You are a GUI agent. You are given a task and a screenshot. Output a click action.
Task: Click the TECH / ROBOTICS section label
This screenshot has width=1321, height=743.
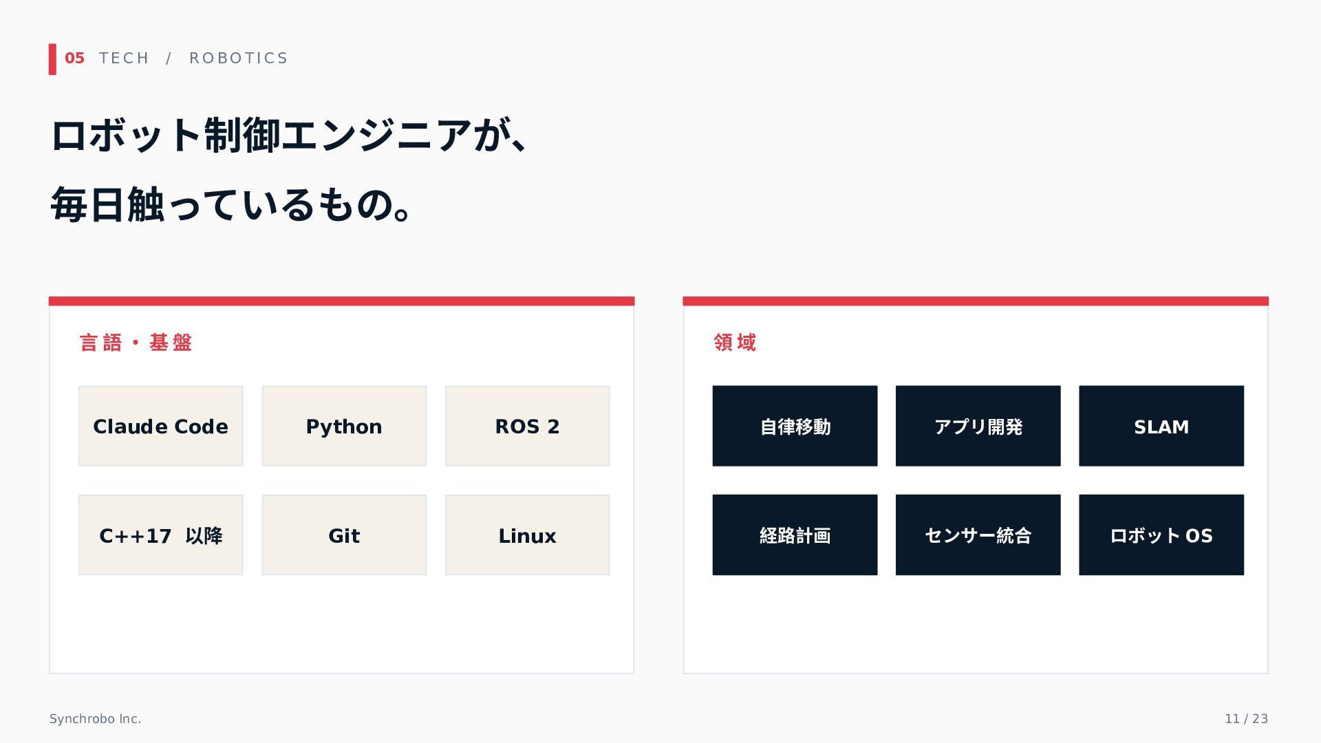pyautogui.click(x=193, y=58)
